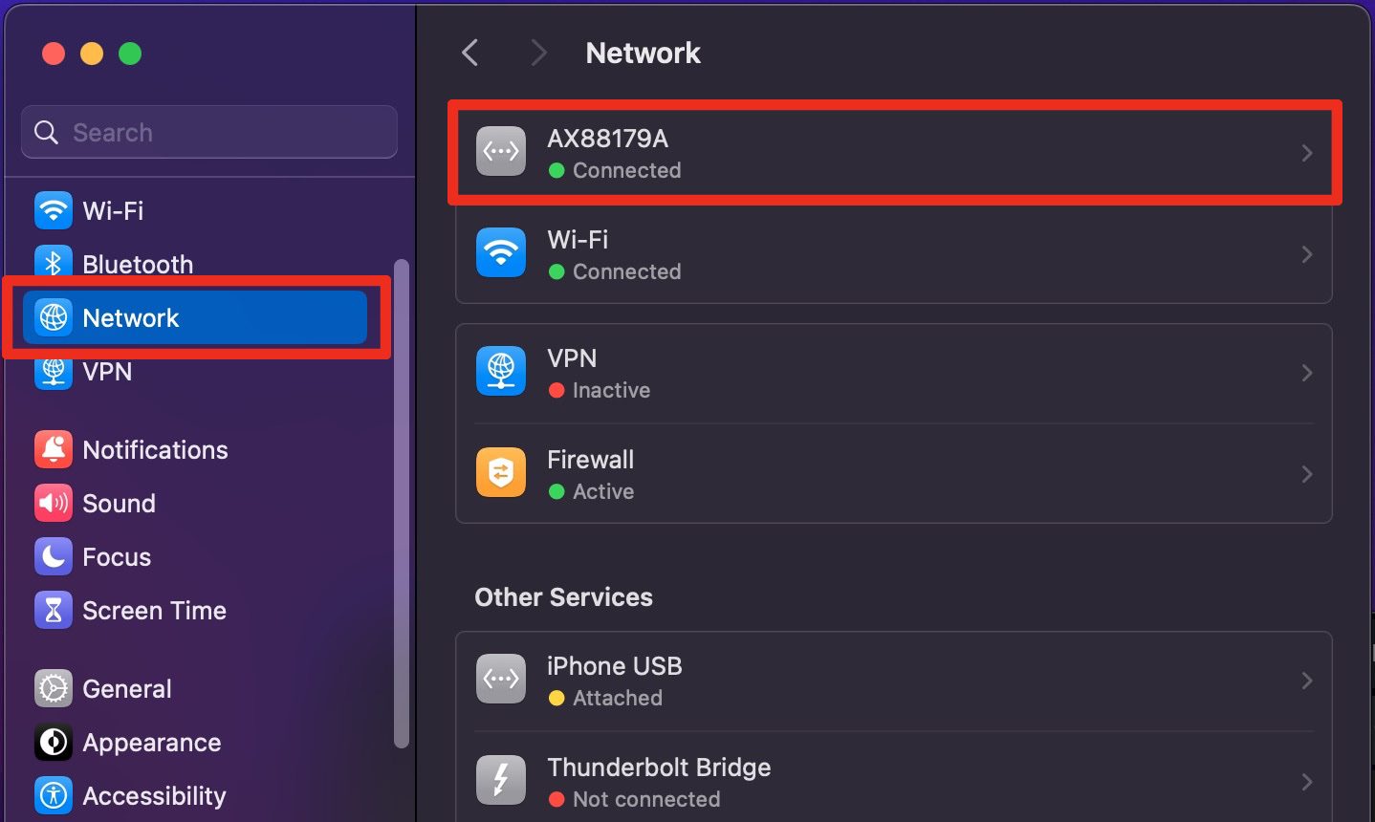
Task: Select the Bluetooth icon in the sidebar
Action: (54, 263)
